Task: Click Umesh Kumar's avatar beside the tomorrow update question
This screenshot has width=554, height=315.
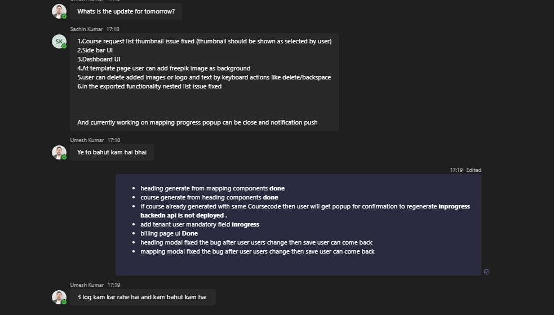Action: pyautogui.click(x=59, y=11)
